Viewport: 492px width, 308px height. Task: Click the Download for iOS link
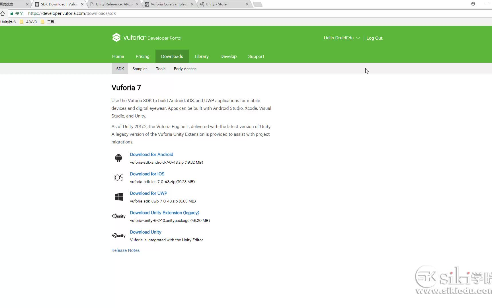point(147,174)
